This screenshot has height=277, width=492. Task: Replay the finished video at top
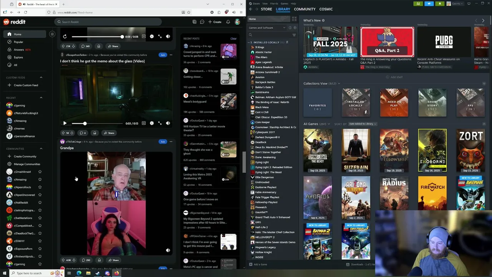tap(65, 37)
